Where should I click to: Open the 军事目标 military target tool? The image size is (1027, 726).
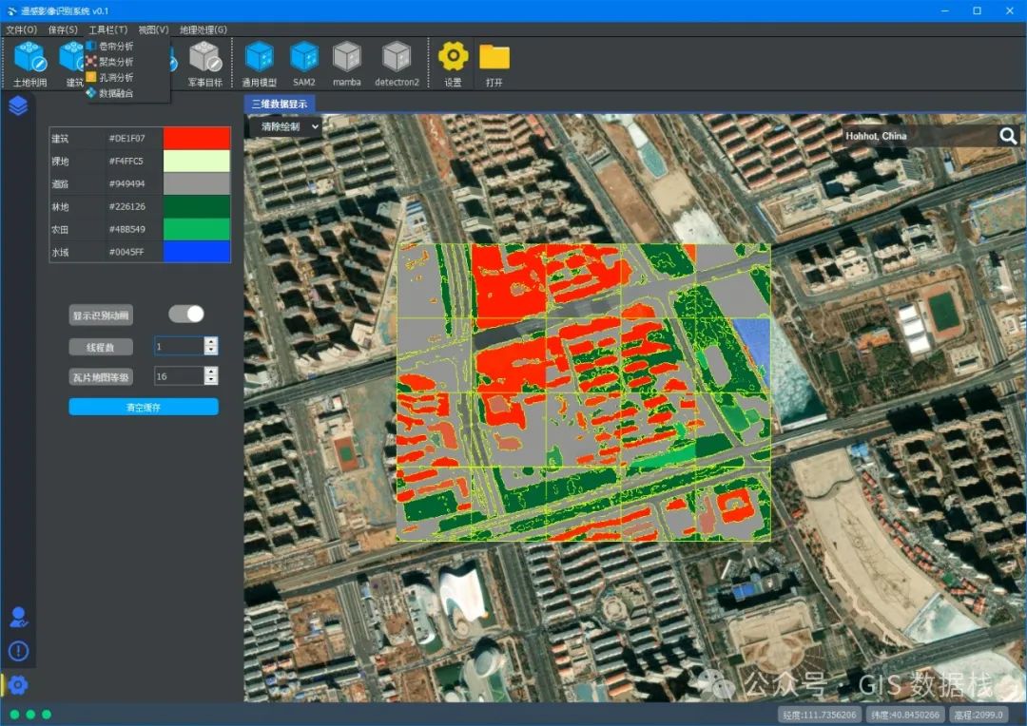205,64
